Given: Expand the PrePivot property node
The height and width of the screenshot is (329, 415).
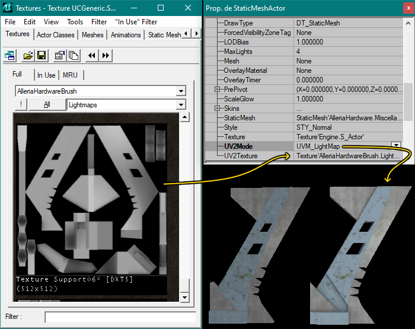Looking at the screenshot, I should pyautogui.click(x=218, y=90).
